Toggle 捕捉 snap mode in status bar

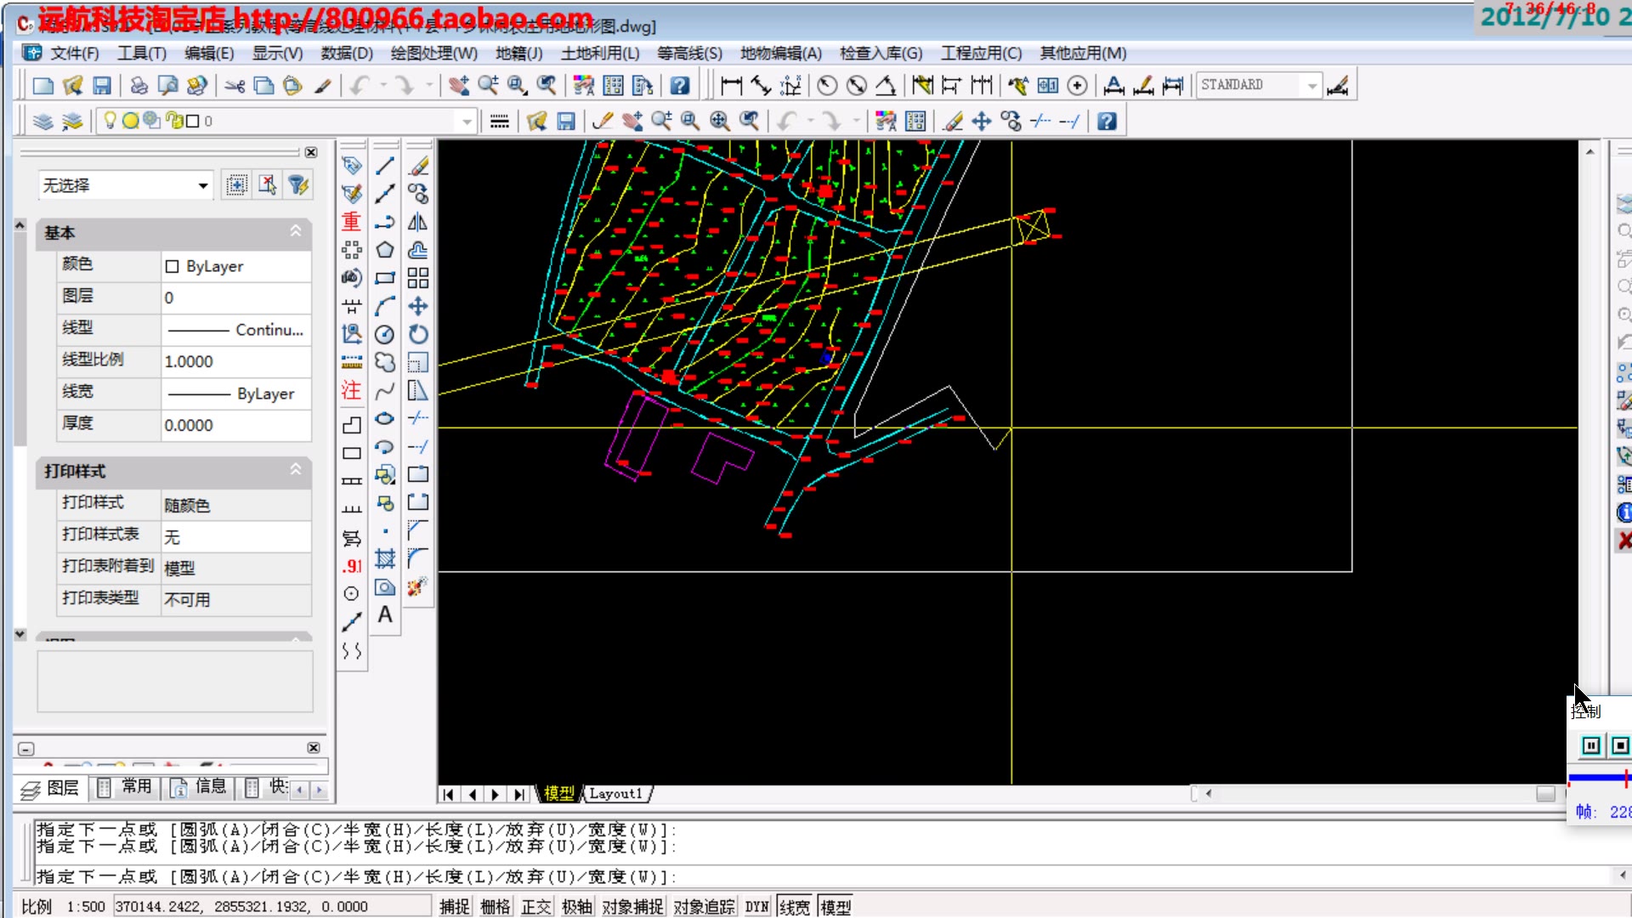click(455, 907)
